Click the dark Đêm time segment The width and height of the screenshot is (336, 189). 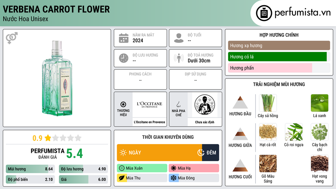coord(210,153)
